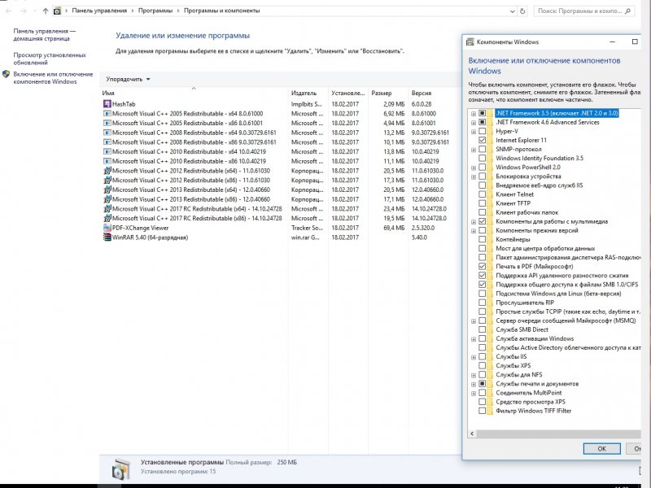Click the Back arrow in Explorer navigation
Image resolution: width=651 pixels, height=488 pixels.
click(9, 11)
